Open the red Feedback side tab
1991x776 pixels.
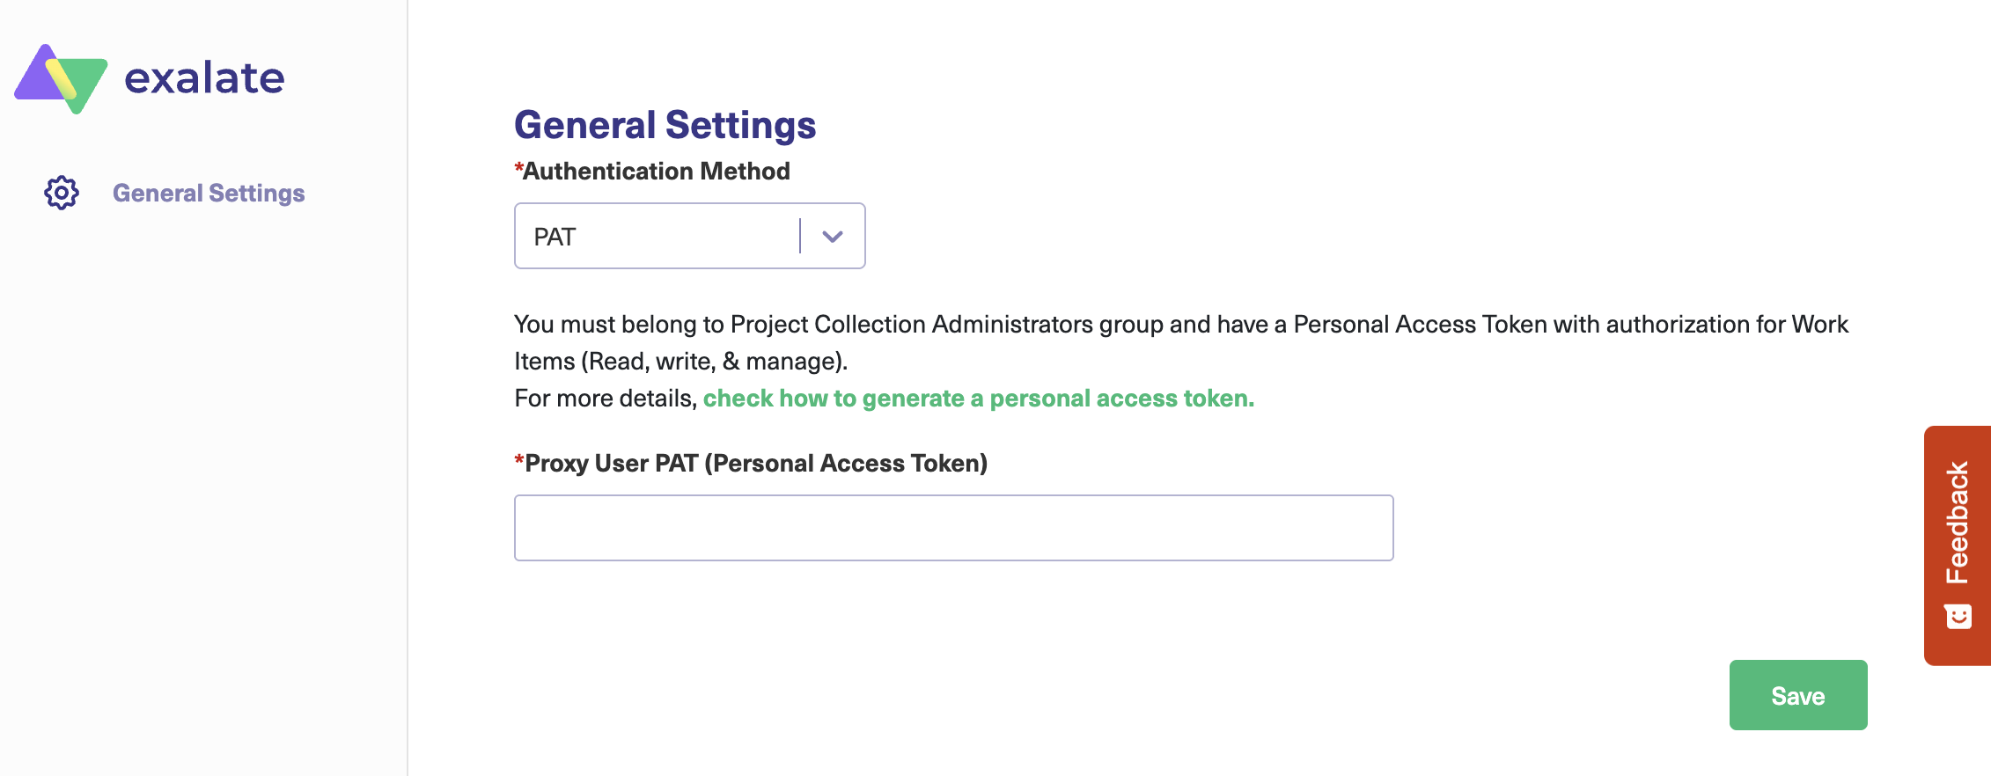tap(1957, 523)
